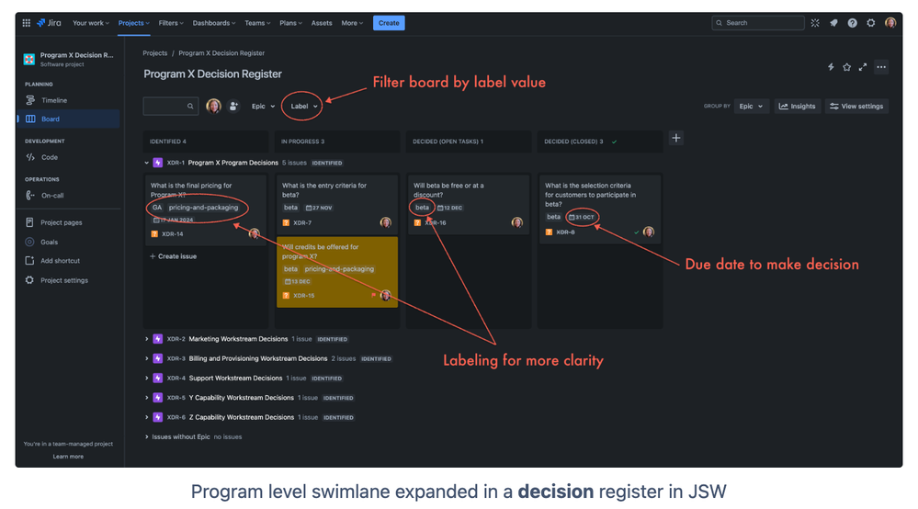Open the Plans menu

[x=290, y=23]
